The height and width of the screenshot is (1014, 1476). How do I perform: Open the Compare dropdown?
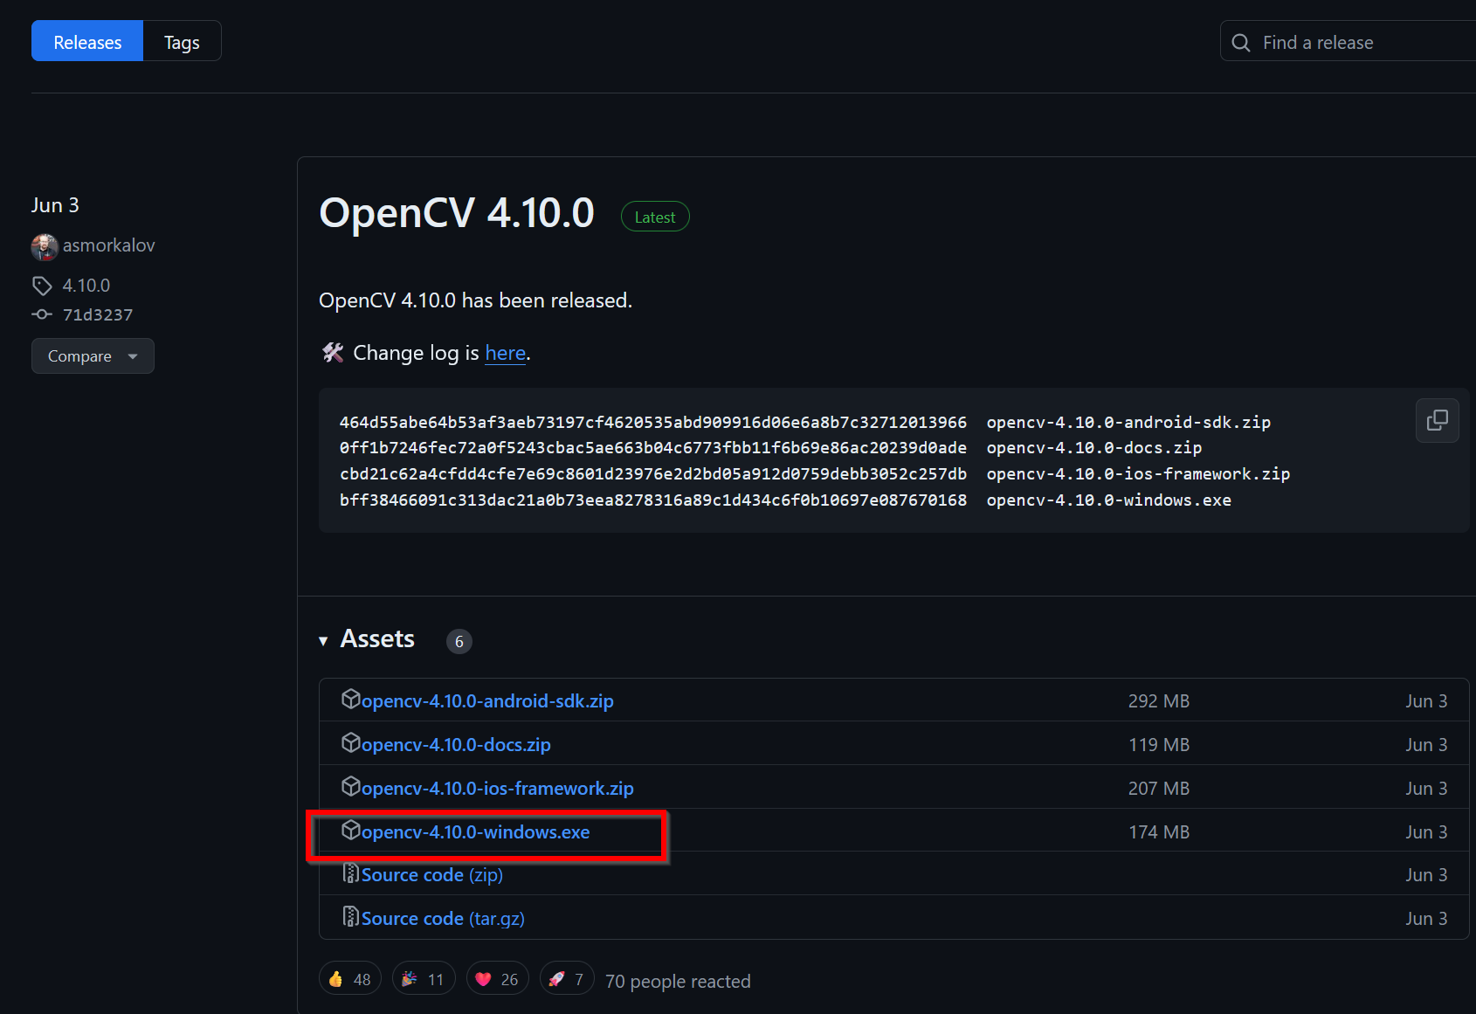click(93, 356)
